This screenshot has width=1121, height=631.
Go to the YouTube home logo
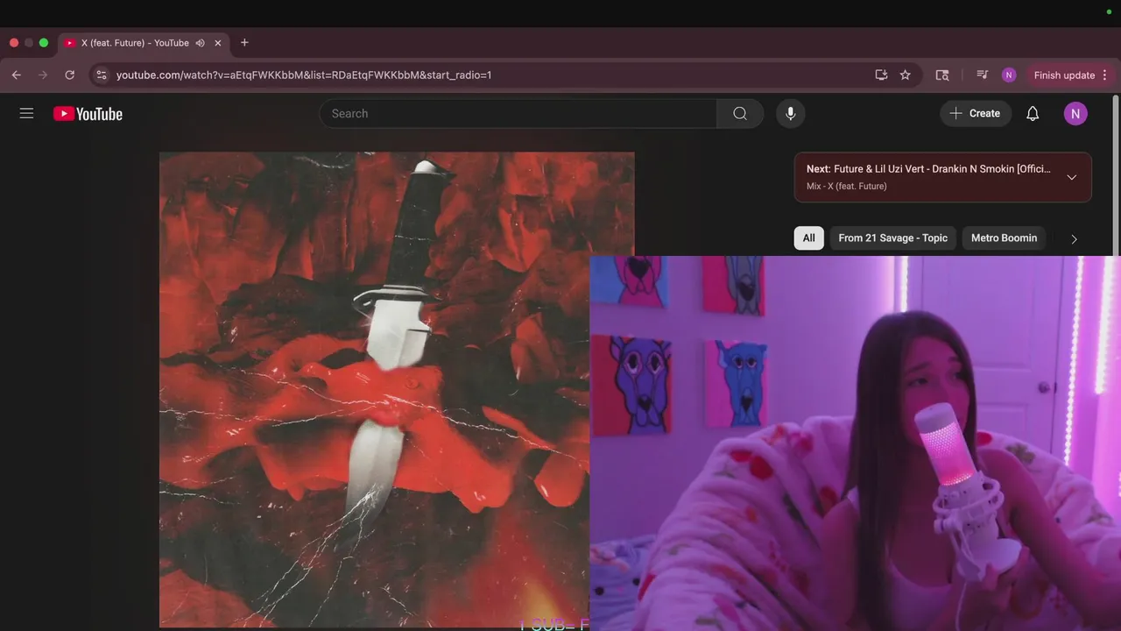[x=88, y=114]
